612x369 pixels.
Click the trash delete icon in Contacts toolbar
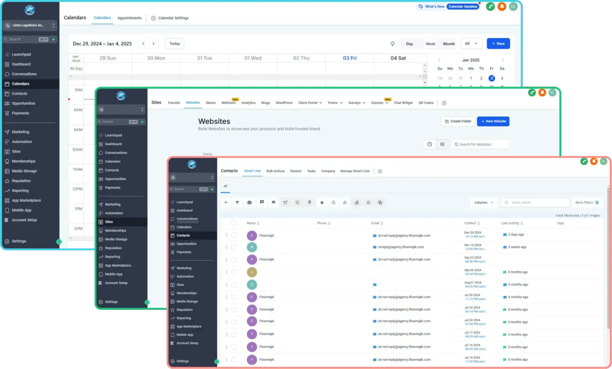click(x=310, y=203)
